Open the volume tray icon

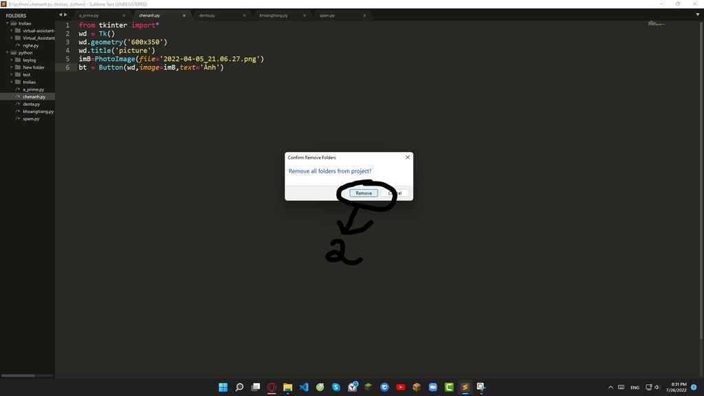[x=657, y=387]
